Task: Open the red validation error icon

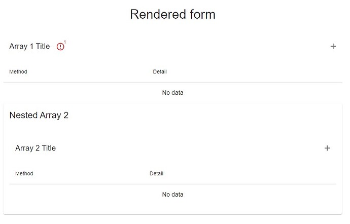Action: 60,47
